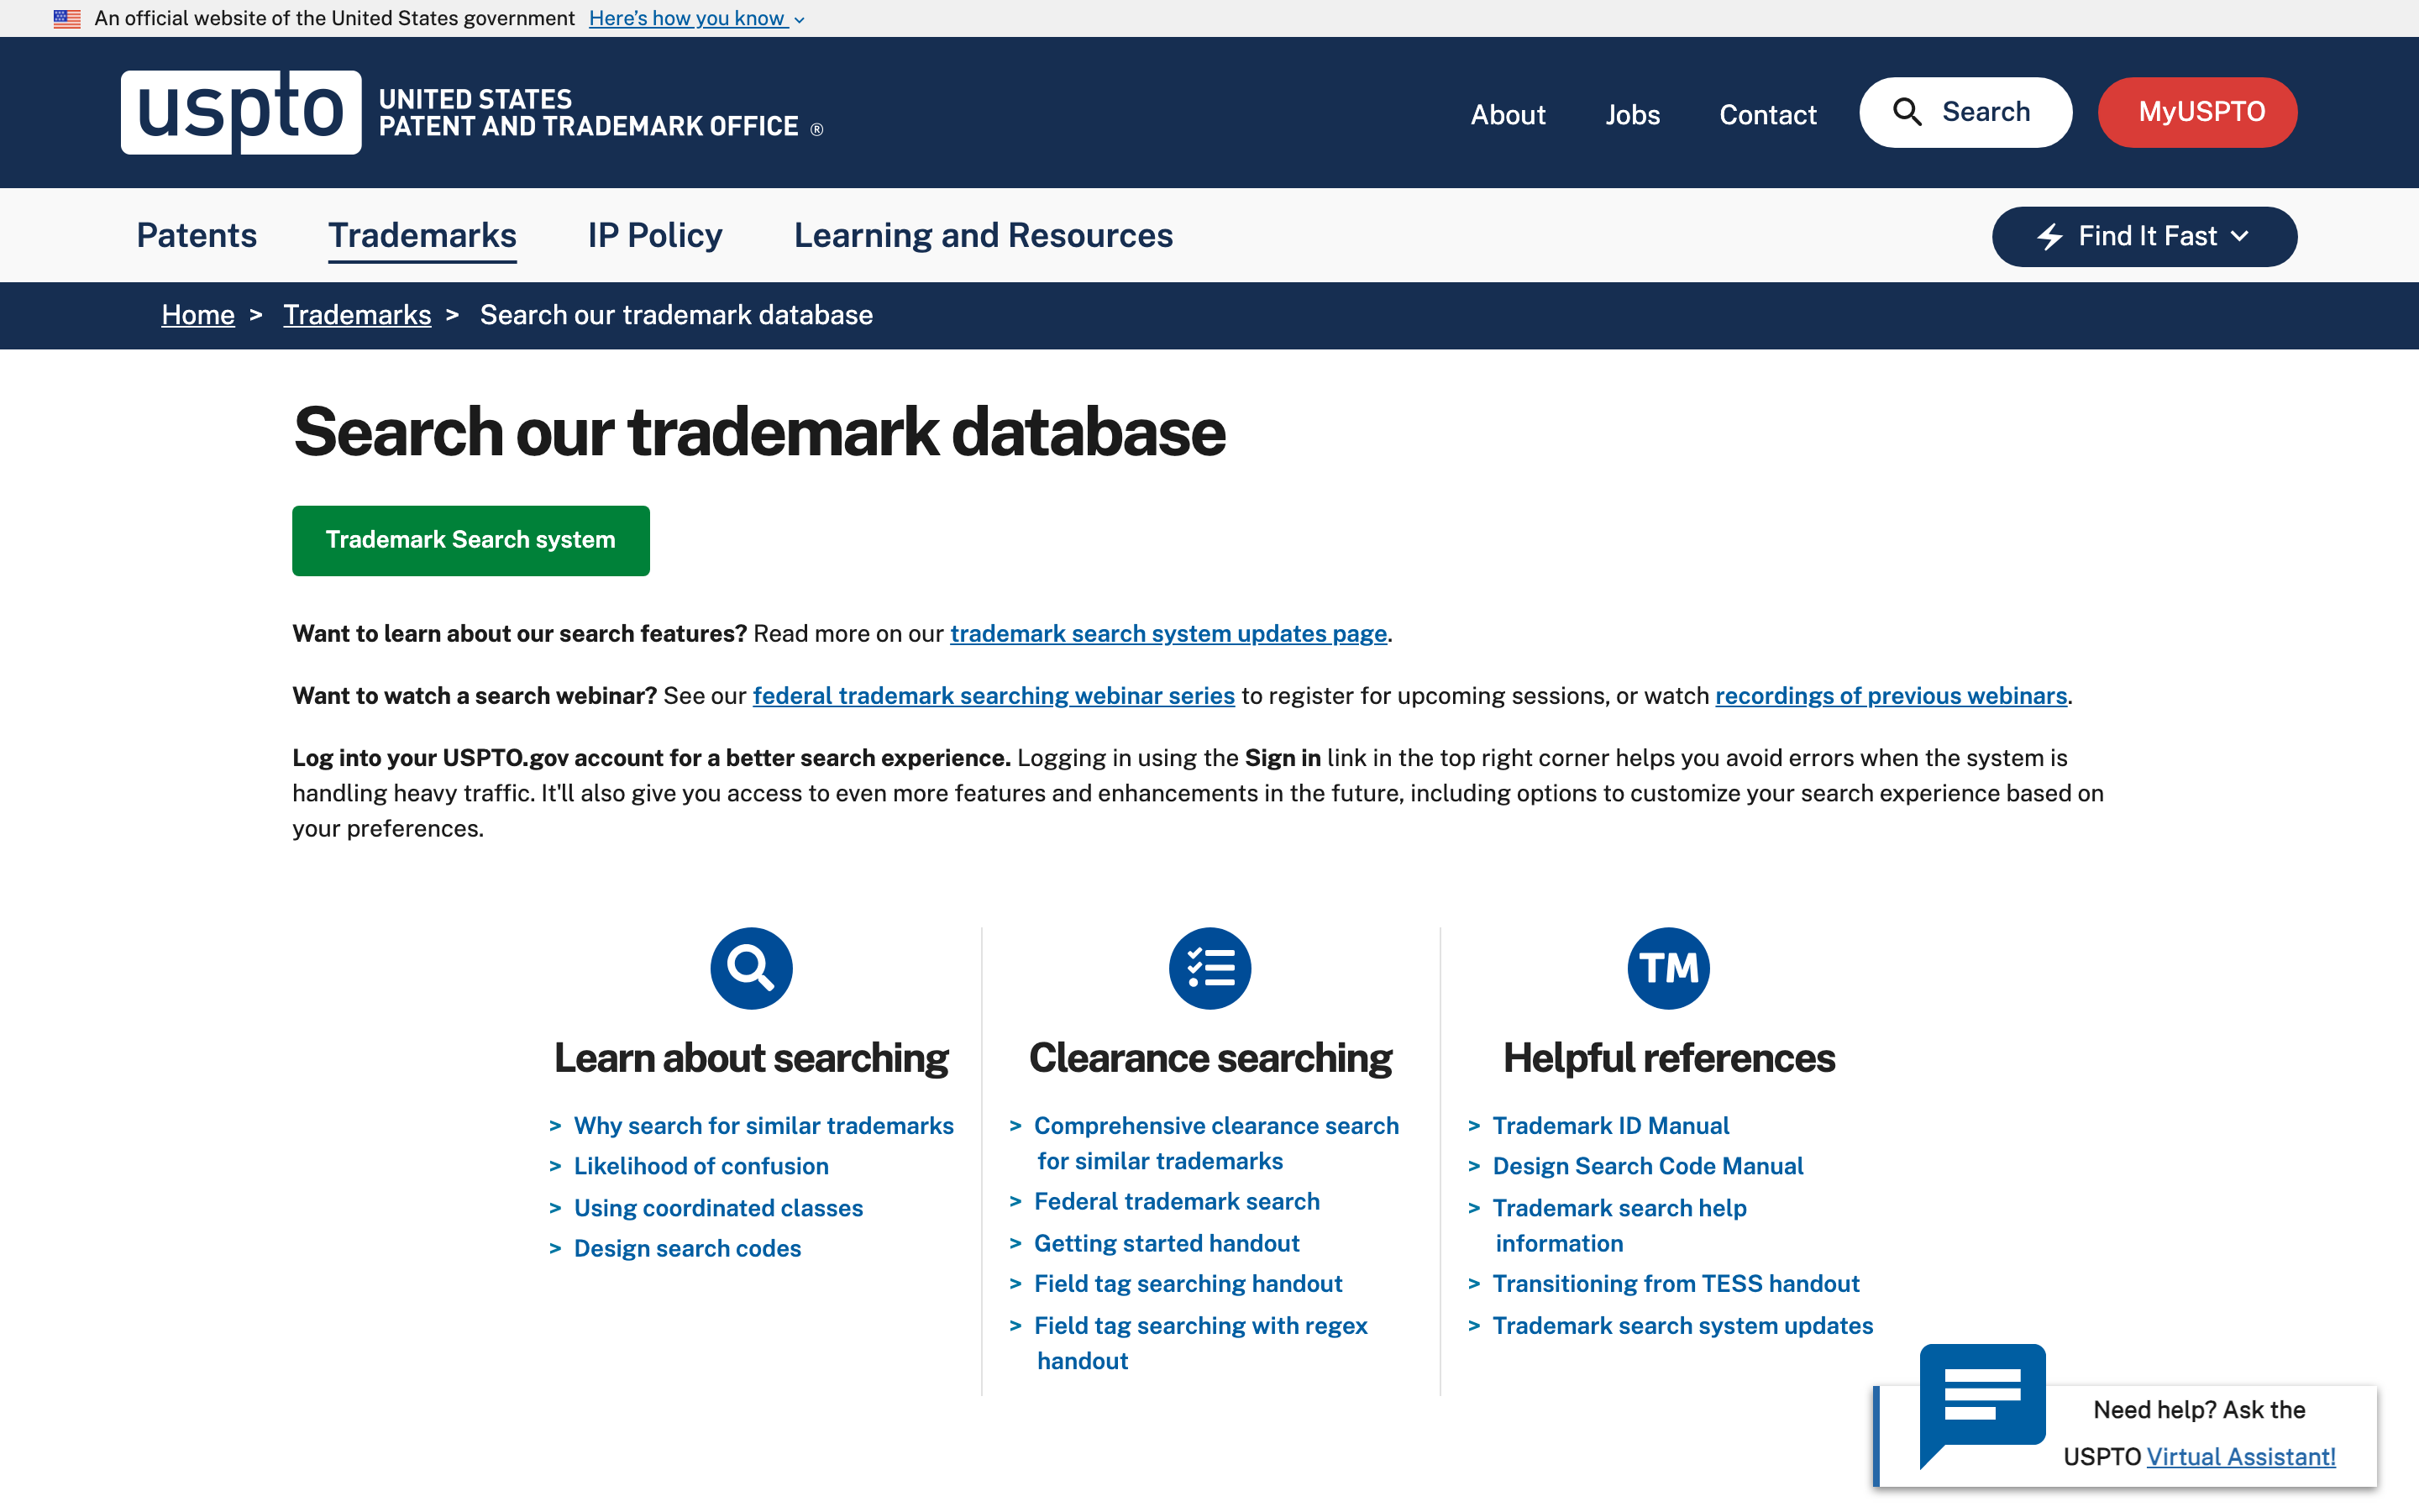Viewport: 2419px width, 1512px height.
Task: Go to the About page
Action: click(1508, 115)
